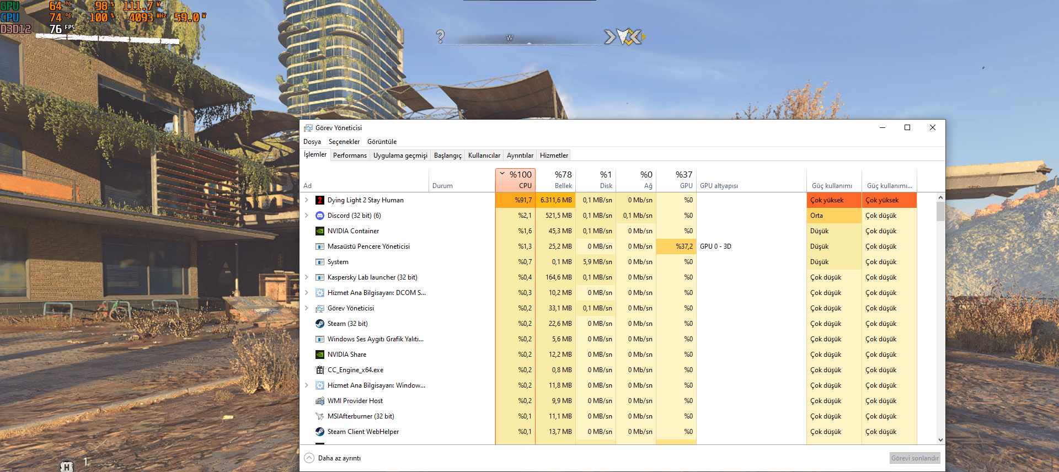The width and height of the screenshot is (1059, 472).
Task: Sort by the %37 GPU column header
Action: pos(676,180)
